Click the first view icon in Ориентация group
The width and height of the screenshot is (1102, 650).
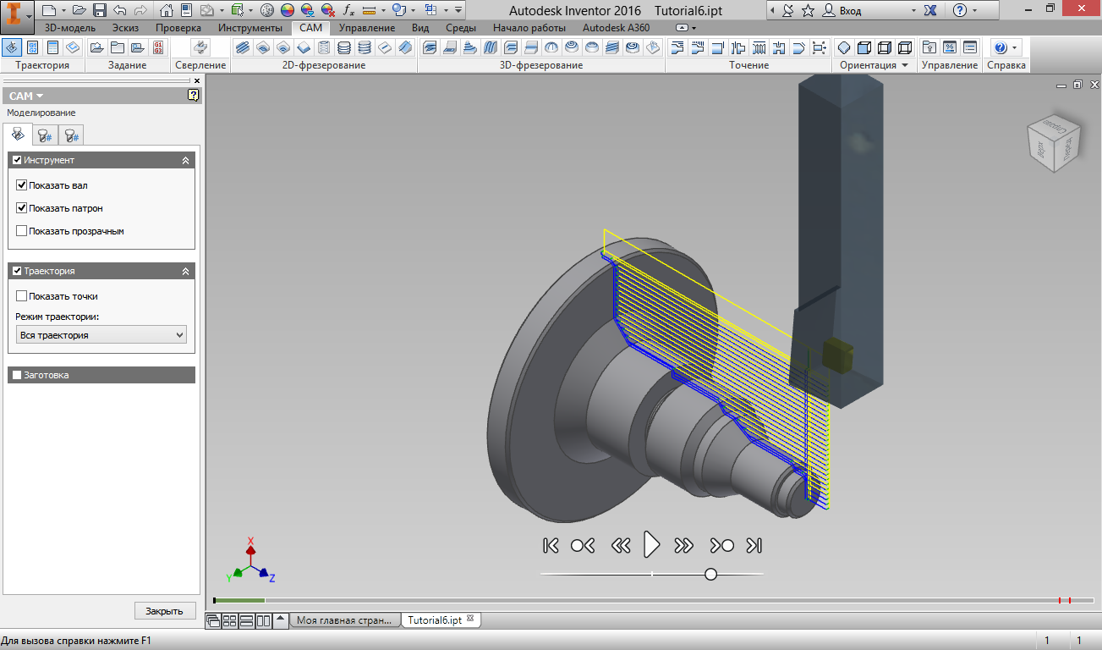[844, 47]
